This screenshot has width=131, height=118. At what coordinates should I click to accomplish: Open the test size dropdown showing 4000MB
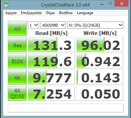[53, 25]
